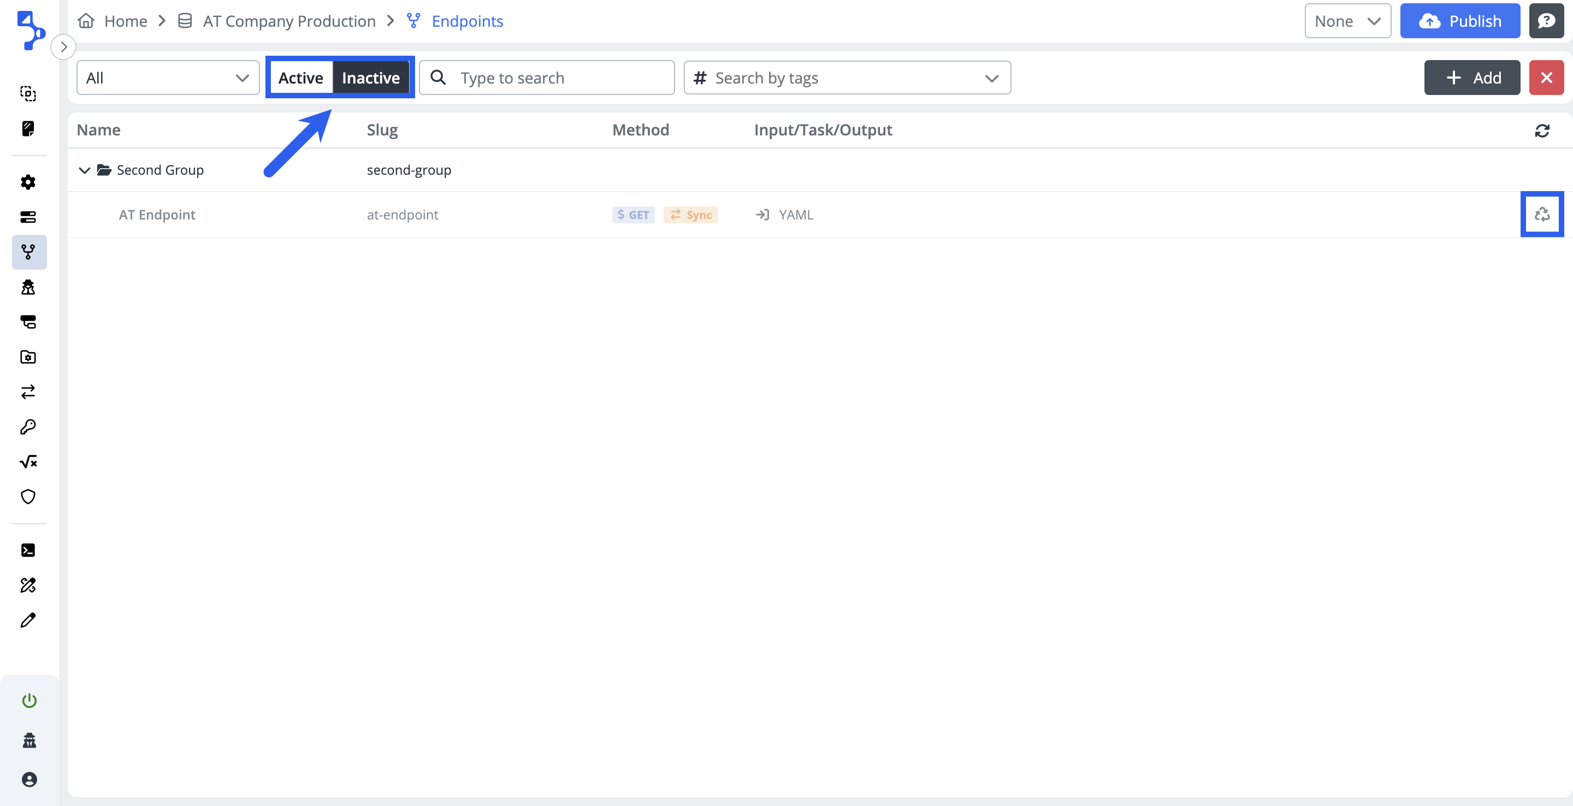Screen dimensions: 1573x806
Task: Open the square root formula icon
Action: [28, 461]
